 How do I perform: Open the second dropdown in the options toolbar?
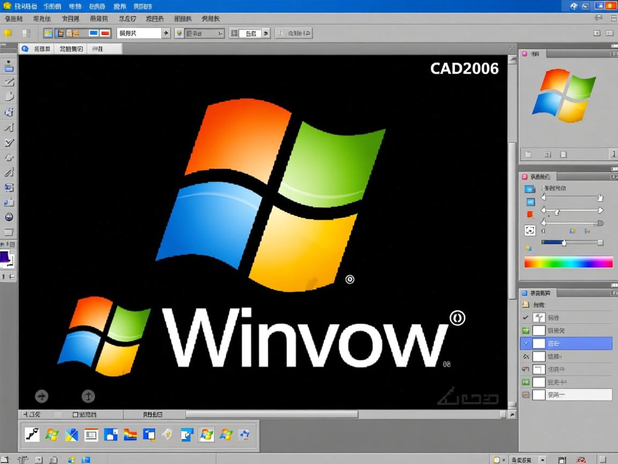(219, 33)
